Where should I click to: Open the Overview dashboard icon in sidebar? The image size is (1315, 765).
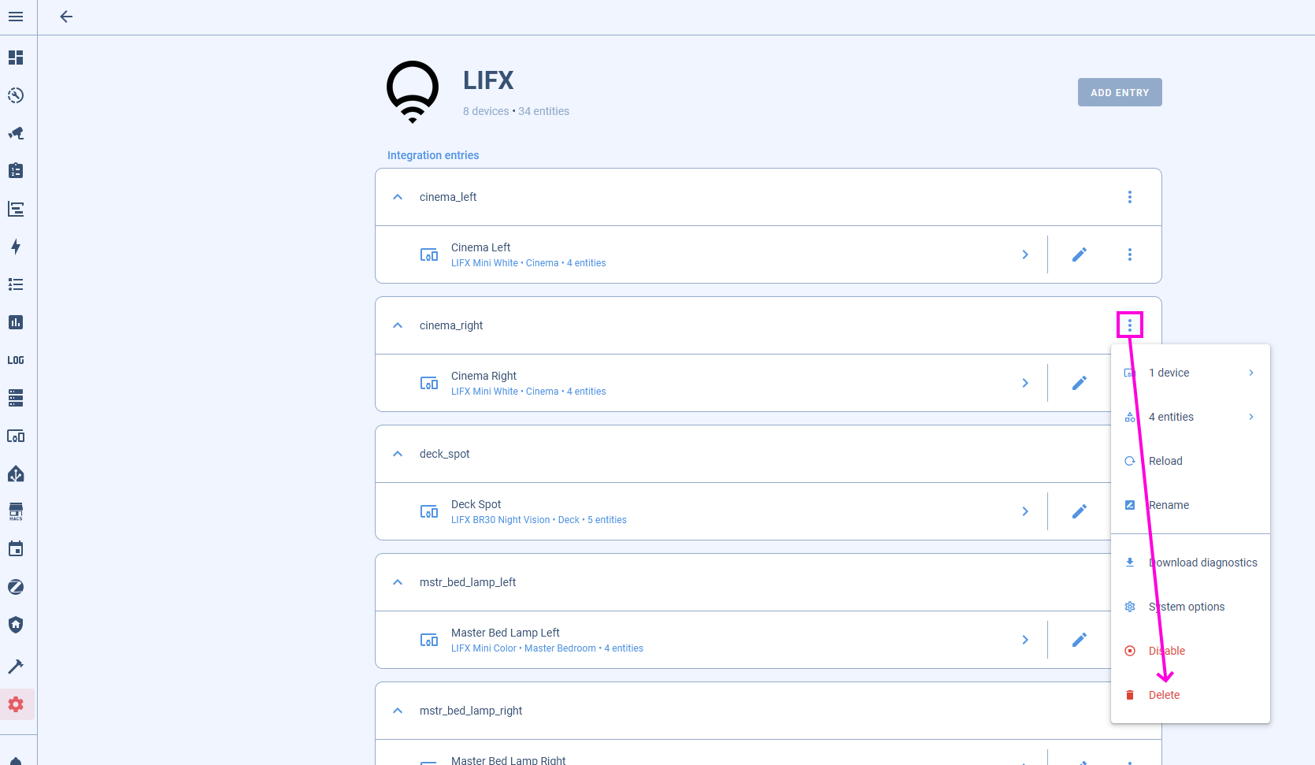[16, 58]
